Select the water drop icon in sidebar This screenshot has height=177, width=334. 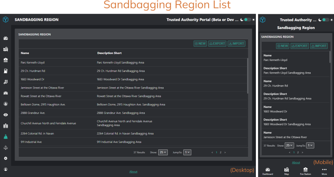click(5, 104)
